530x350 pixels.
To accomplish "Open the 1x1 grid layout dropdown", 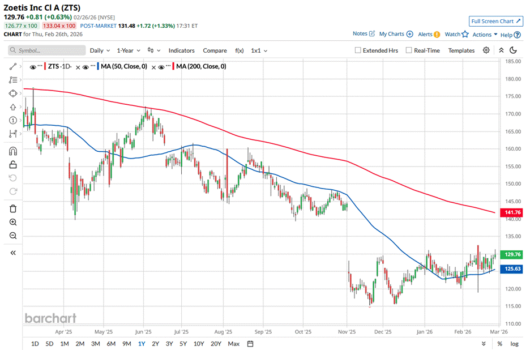I will click(x=259, y=50).
